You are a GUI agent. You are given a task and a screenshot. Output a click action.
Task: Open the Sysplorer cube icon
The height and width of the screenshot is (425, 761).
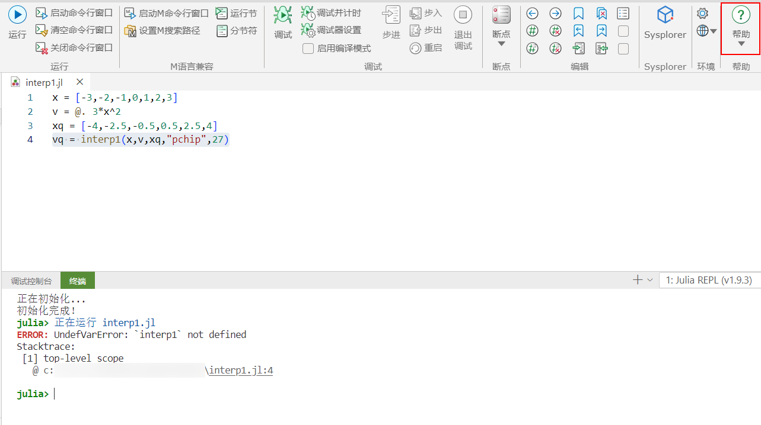click(x=665, y=15)
